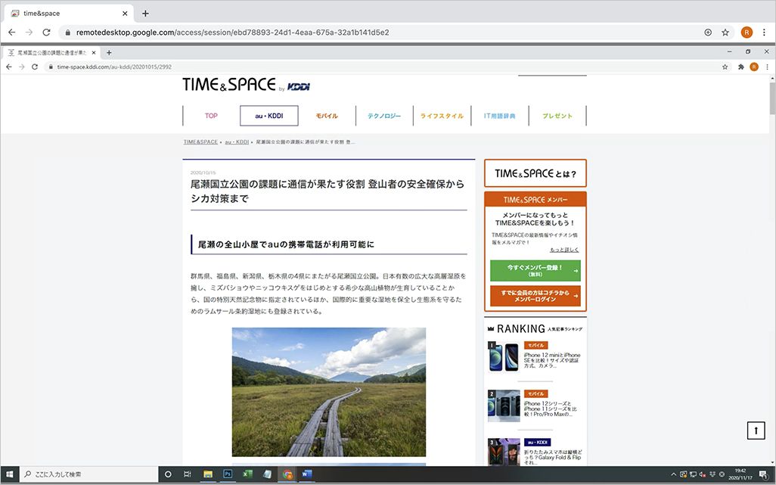Open the outer Chrome three-dot menu

764,33
